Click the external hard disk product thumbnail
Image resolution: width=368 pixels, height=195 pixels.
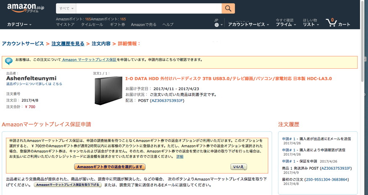click(109, 91)
